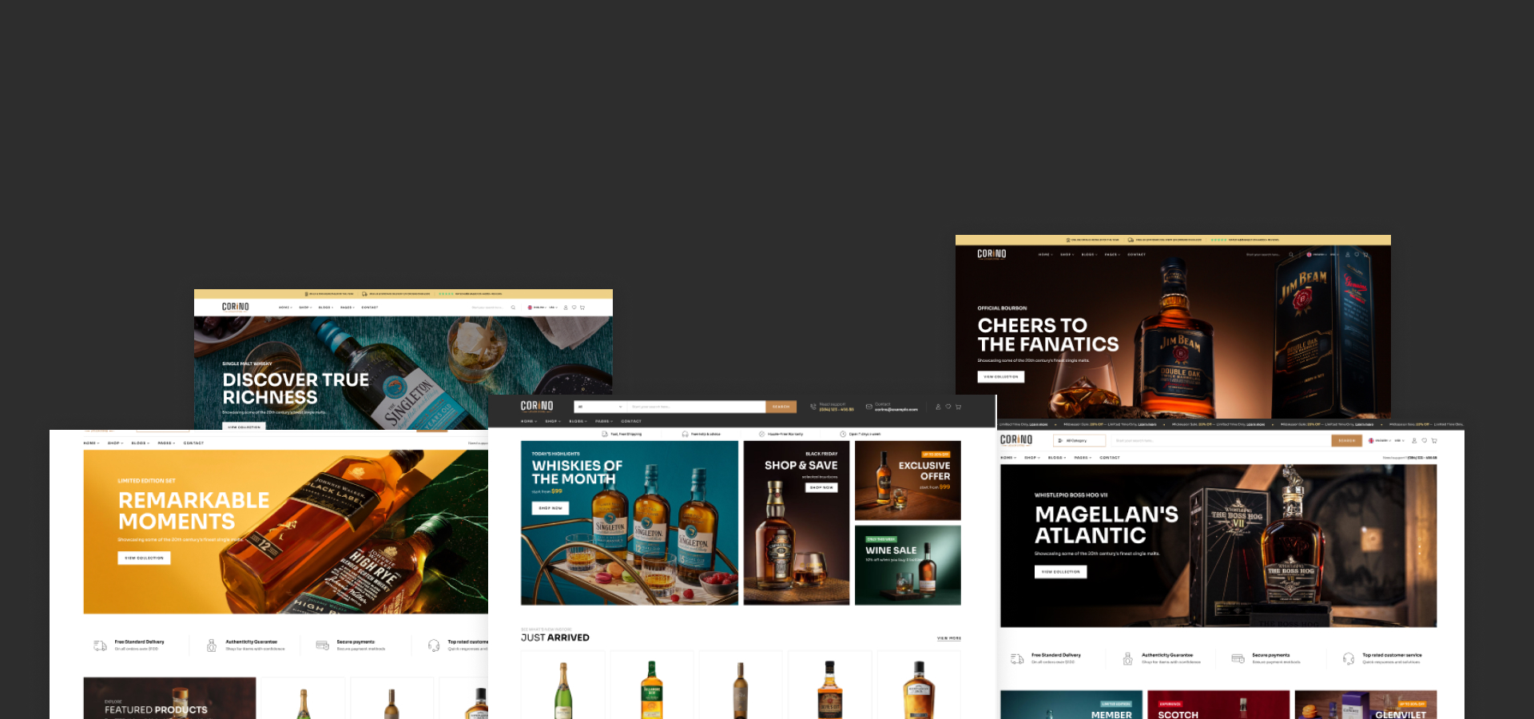Click the Hassle-Free Warranty badge icon
The width and height of the screenshot is (1534, 719).
(x=761, y=434)
